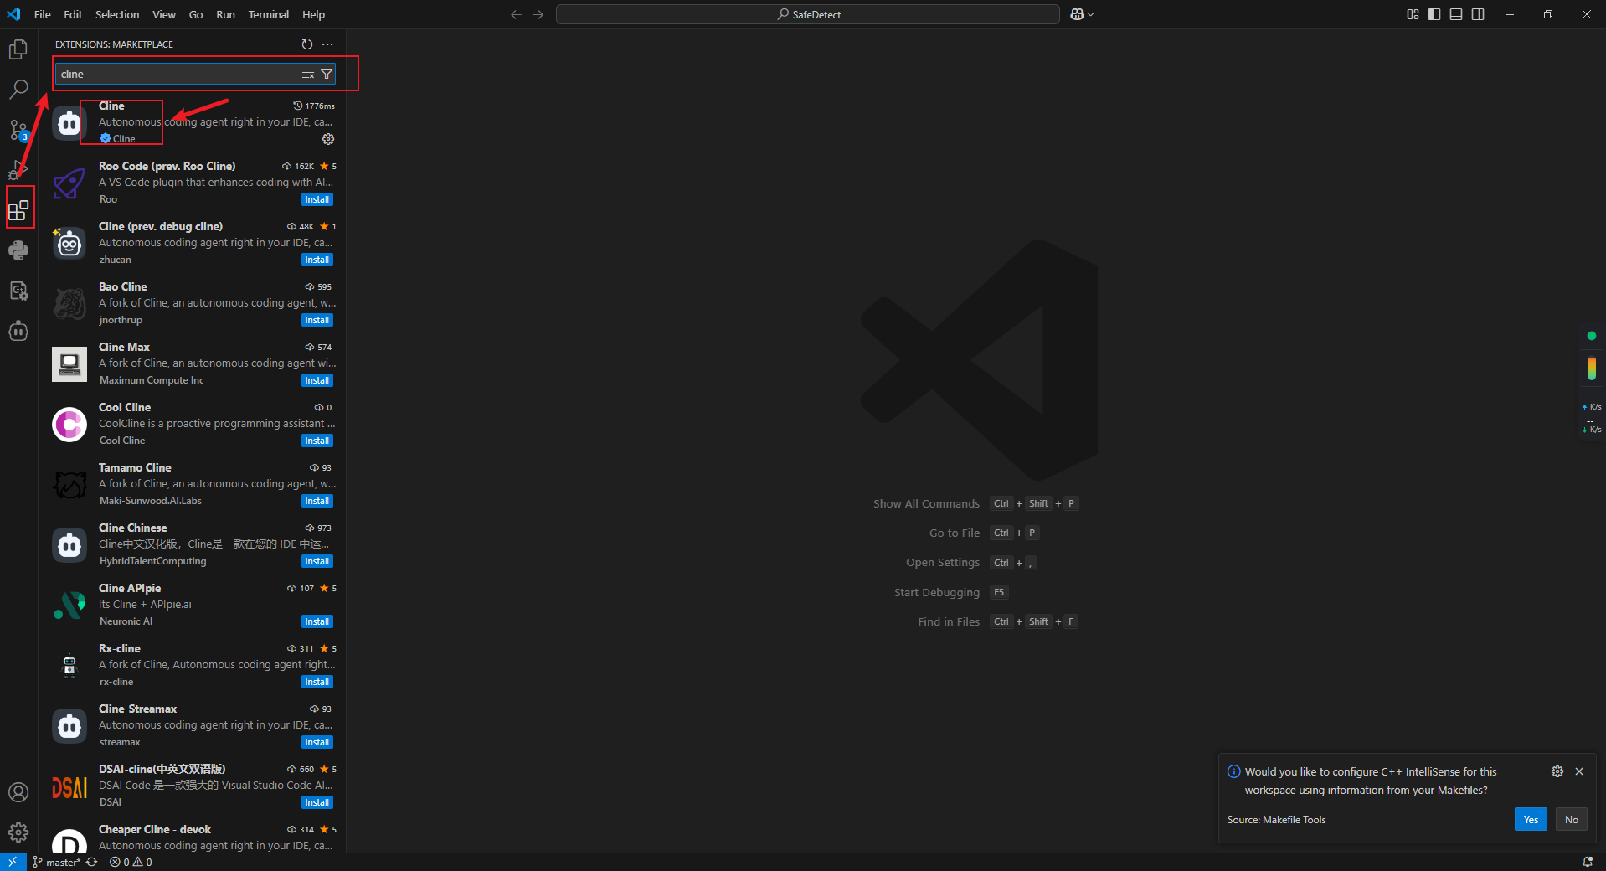
Task: Install Roo Code (prev. Roo Cline) extension
Action: (x=317, y=199)
